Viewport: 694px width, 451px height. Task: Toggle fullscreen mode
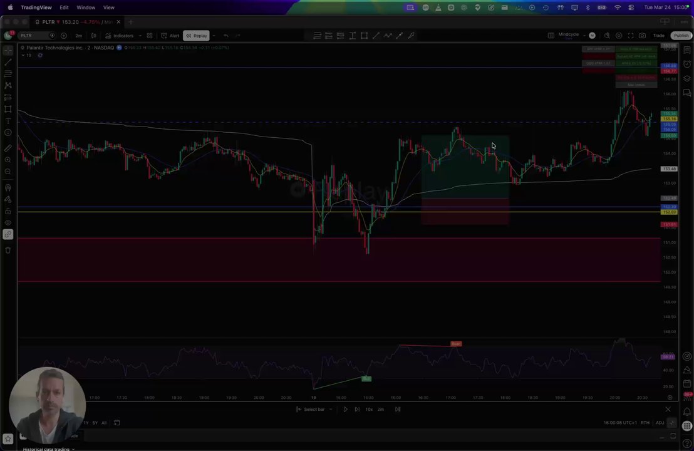(x=631, y=36)
